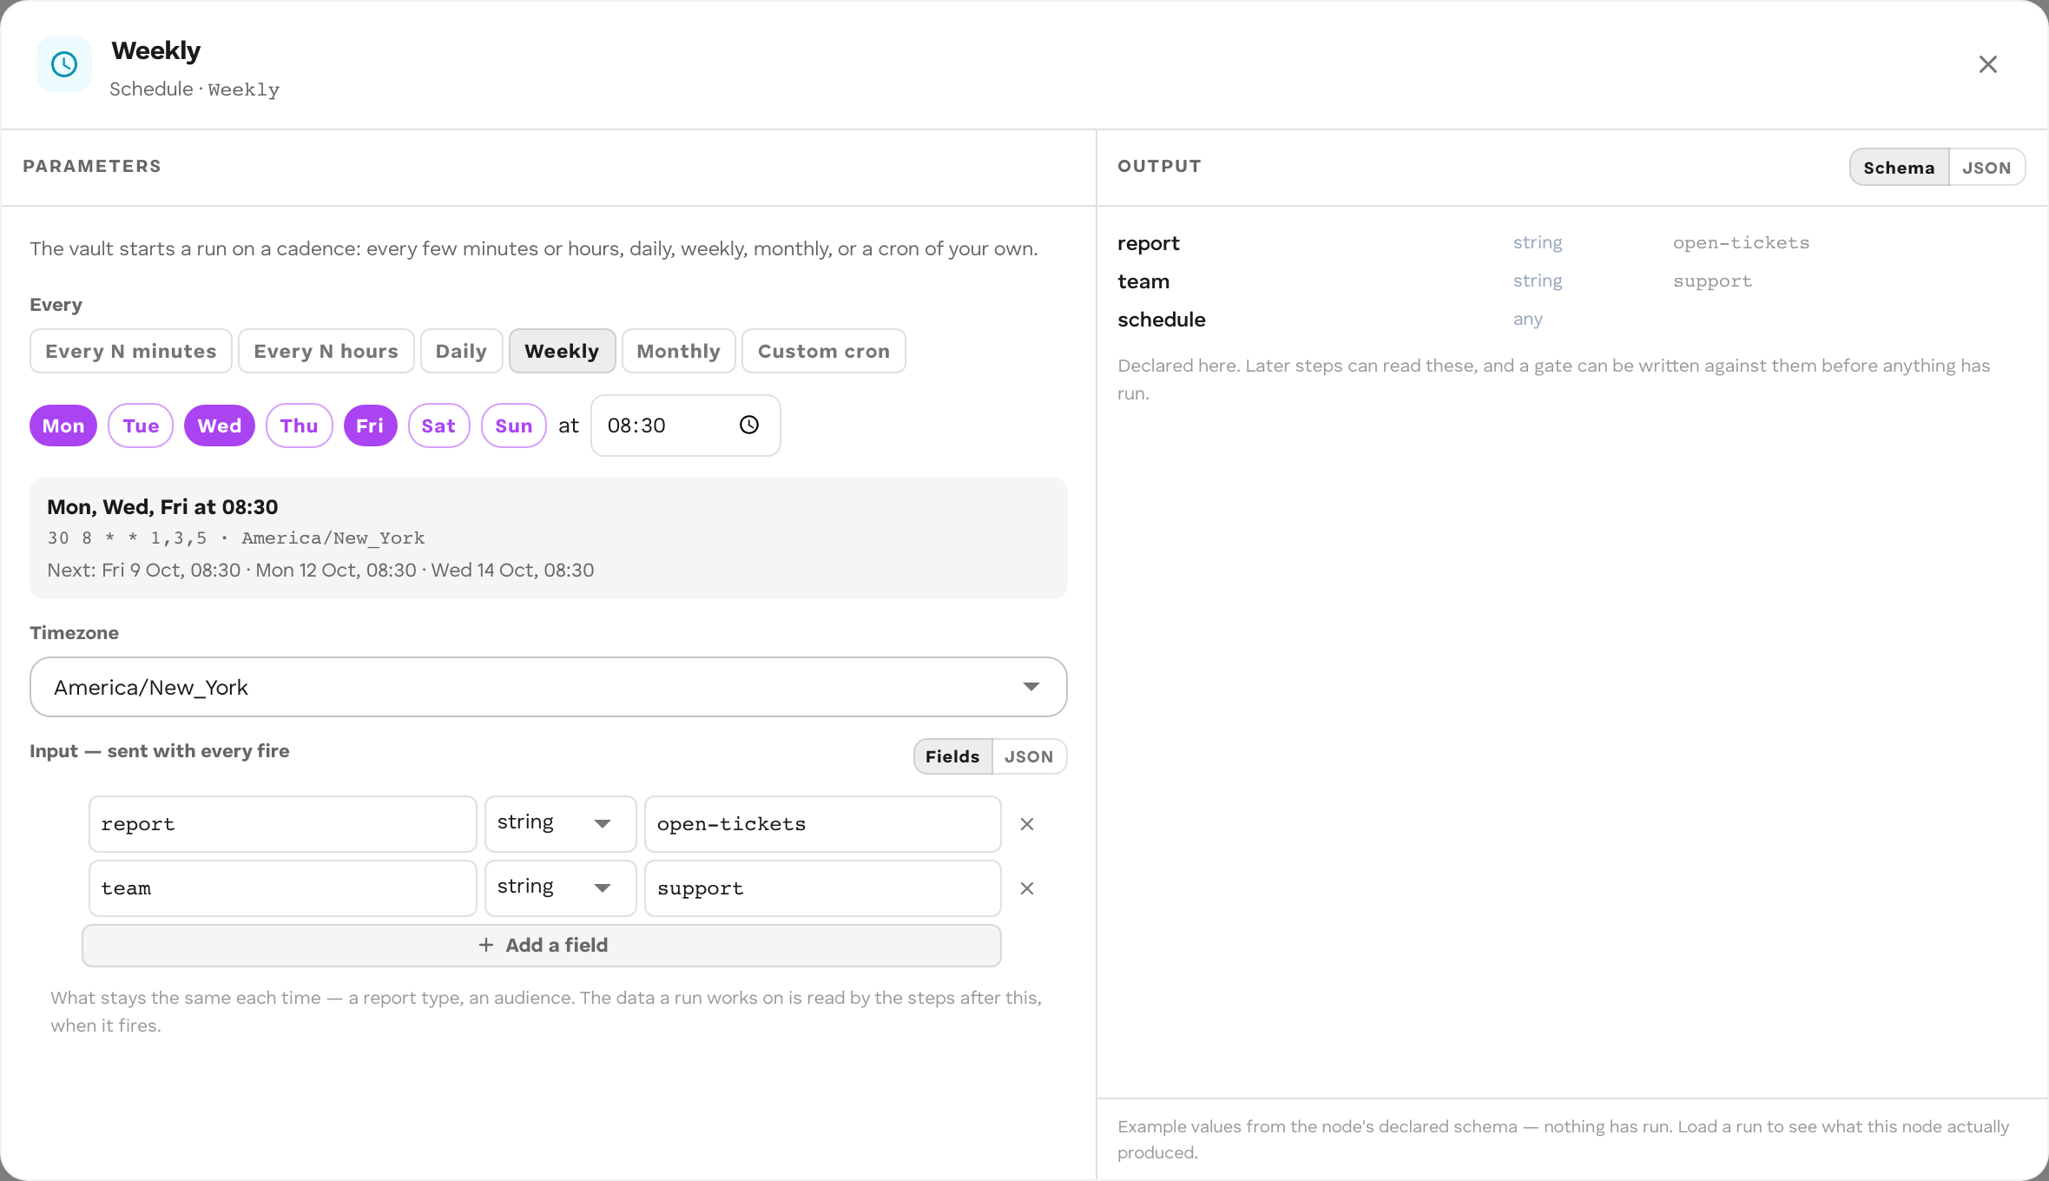Toggle Saturday on the weekly schedule
This screenshot has width=2049, height=1181.
coord(439,426)
